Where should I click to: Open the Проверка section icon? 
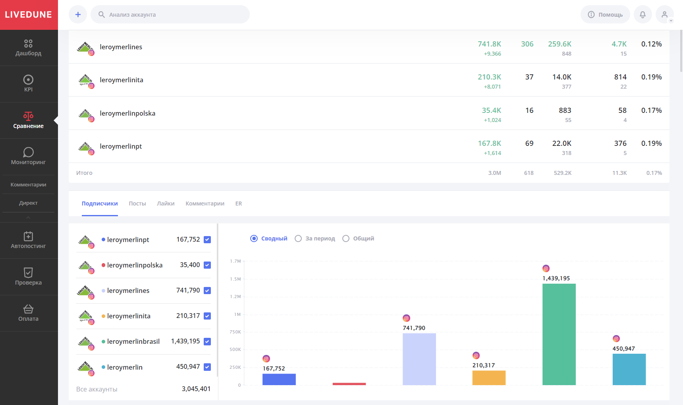(x=28, y=273)
